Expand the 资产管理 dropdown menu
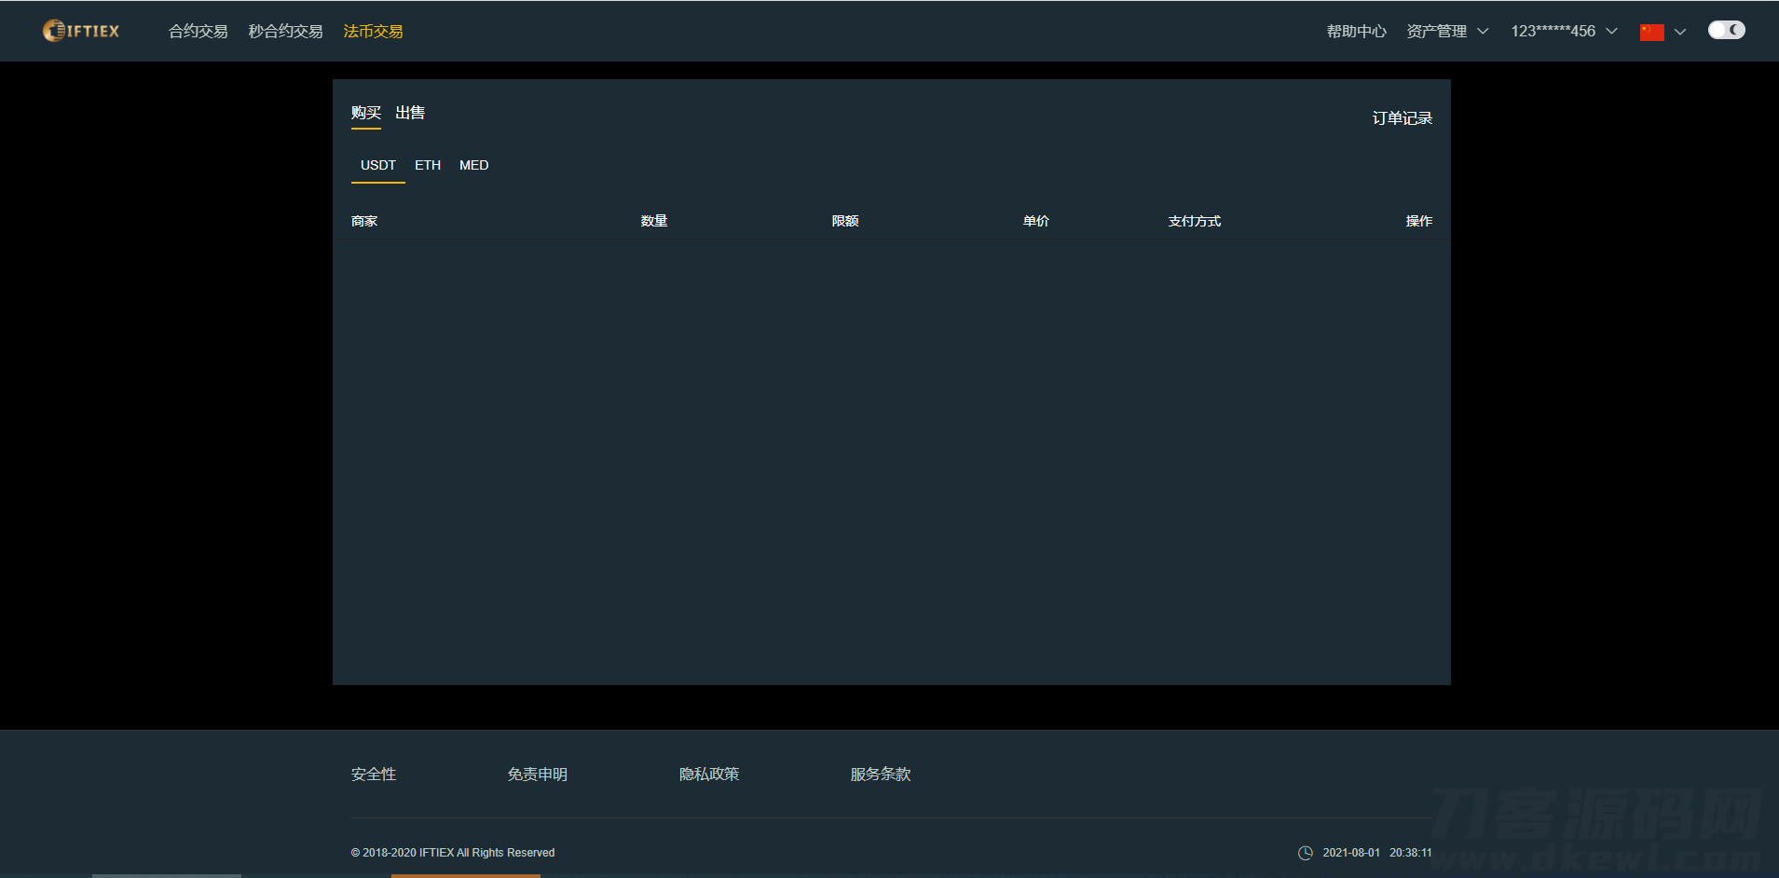This screenshot has height=878, width=1779. click(x=1446, y=32)
